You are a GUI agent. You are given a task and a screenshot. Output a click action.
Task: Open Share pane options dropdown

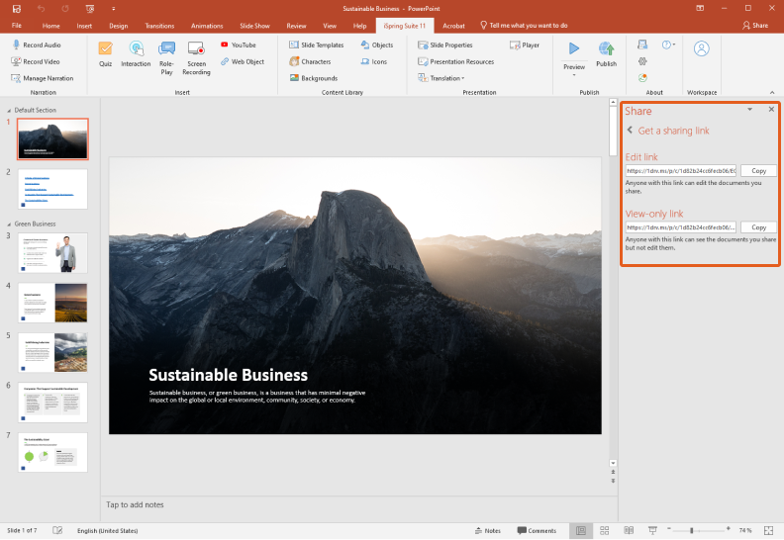pos(749,110)
